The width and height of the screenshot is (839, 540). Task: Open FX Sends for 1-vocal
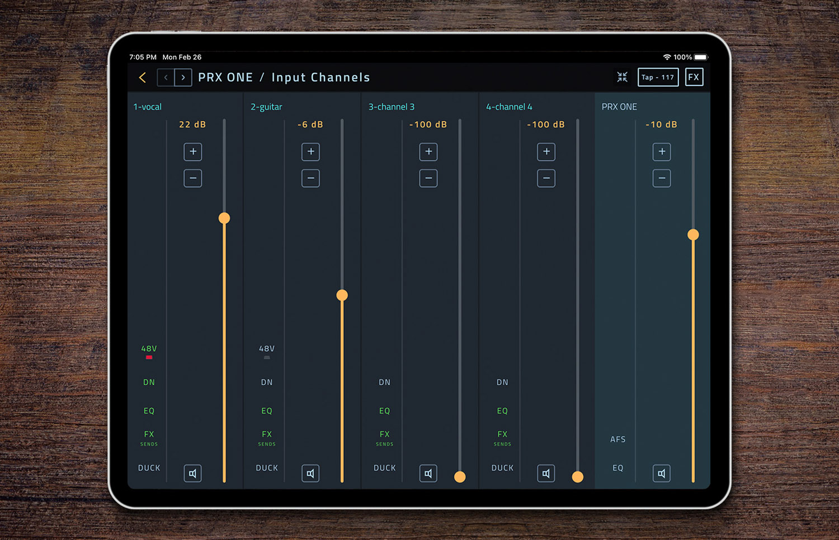(149, 437)
